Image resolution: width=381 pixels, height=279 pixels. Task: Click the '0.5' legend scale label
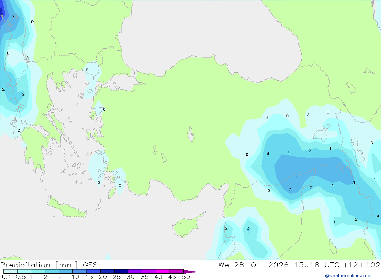pyautogui.click(x=21, y=277)
